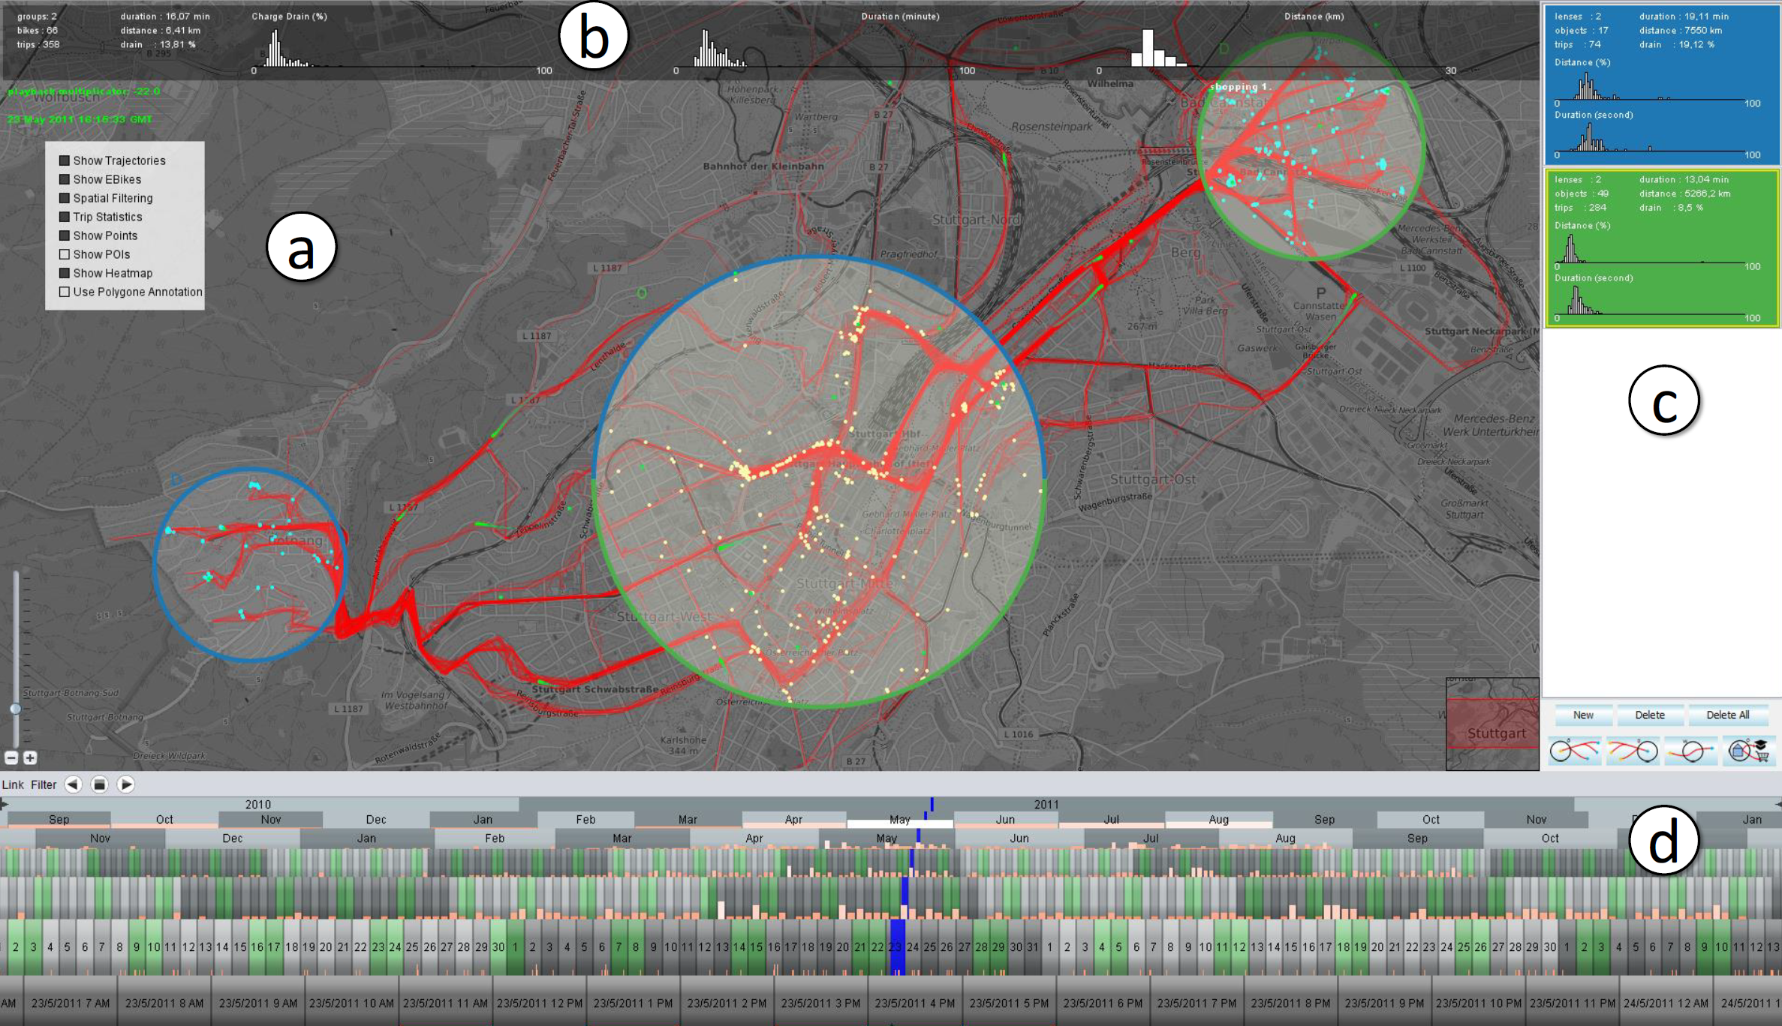Viewport: 1782px width, 1026px height.
Task: Select the green group card in side panel
Action: pyautogui.click(x=1662, y=247)
